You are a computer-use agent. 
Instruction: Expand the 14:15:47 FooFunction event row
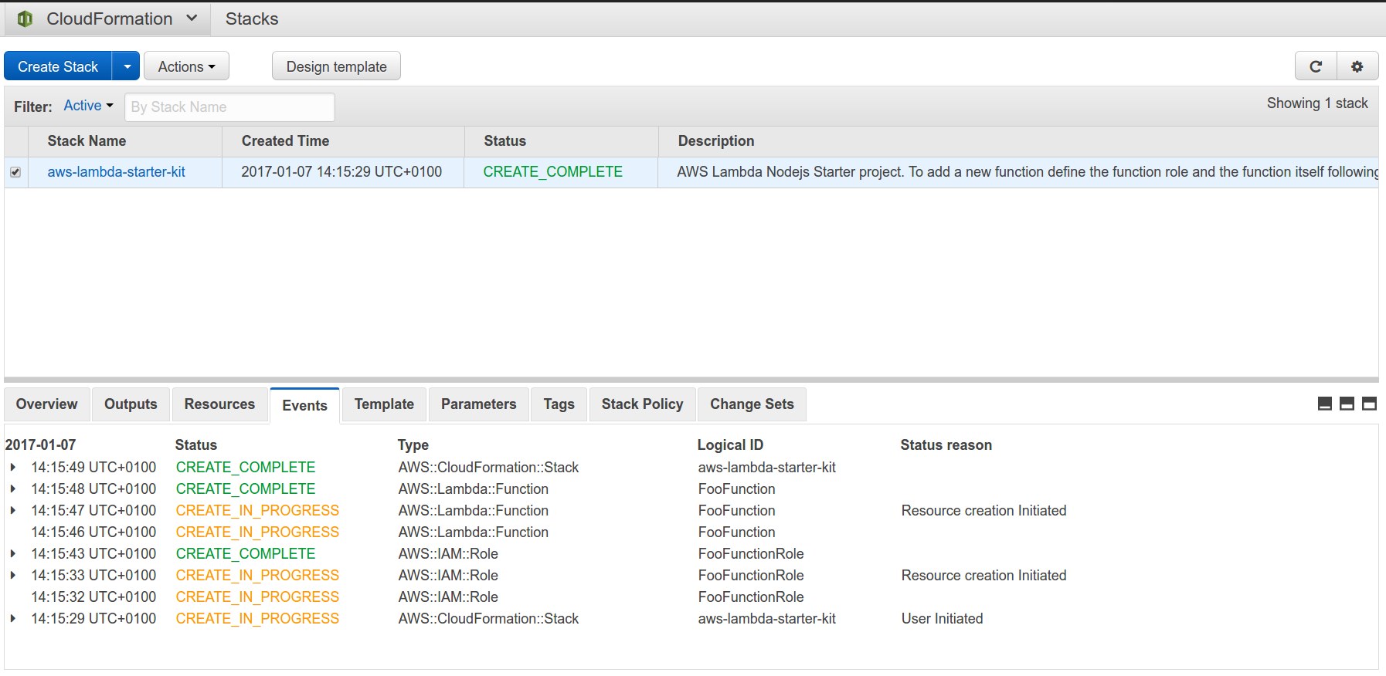[x=13, y=511]
